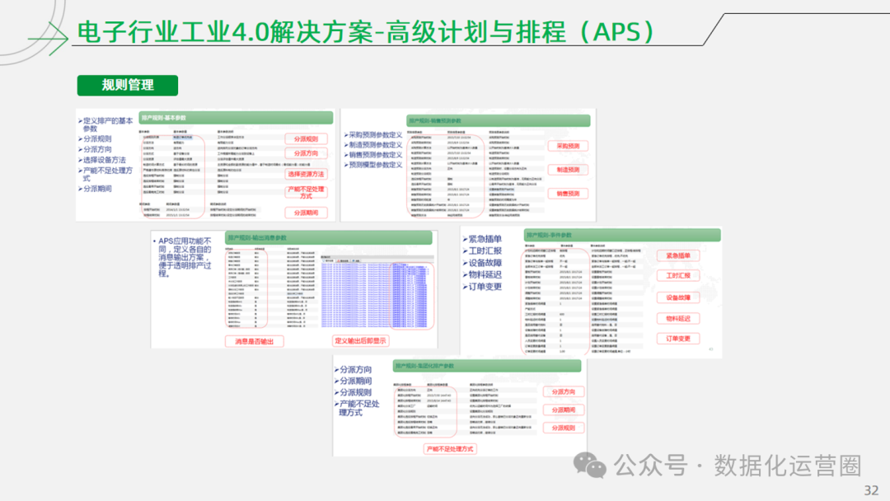Click red 分派规则 callout in 集团化排产参数 panel
The height and width of the screenshot is (501, 890).
click(563, 428)
